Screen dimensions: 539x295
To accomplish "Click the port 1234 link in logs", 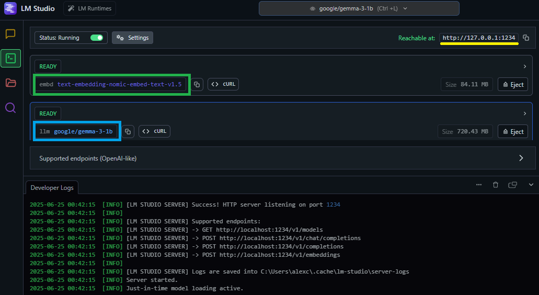I will (x=333, y=205).
